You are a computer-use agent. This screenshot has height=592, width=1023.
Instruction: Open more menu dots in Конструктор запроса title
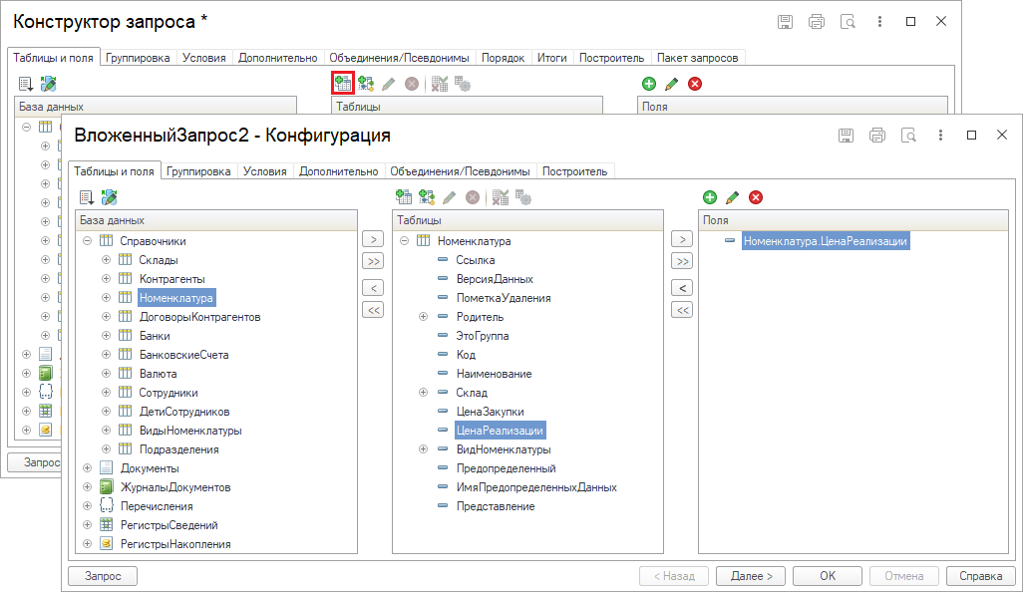879,22
